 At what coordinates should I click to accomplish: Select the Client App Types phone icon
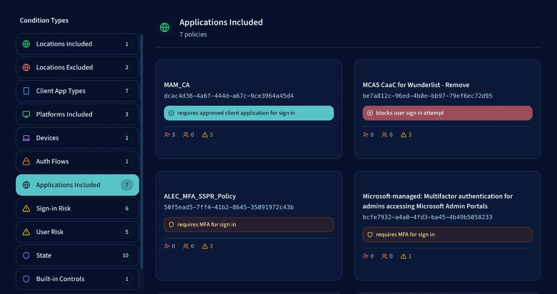pyautogui.click(x=26, y=91)
